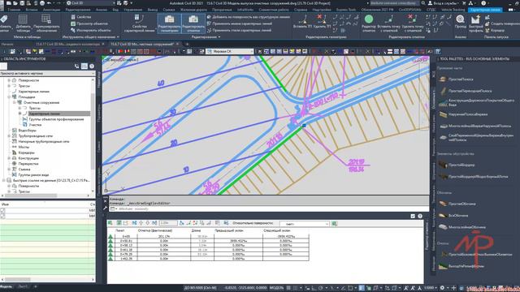Viewport: 520px width, 292px height.
Task: Click the Plot printer icon in quick access toolbar
Action: [x=42, y=3]
